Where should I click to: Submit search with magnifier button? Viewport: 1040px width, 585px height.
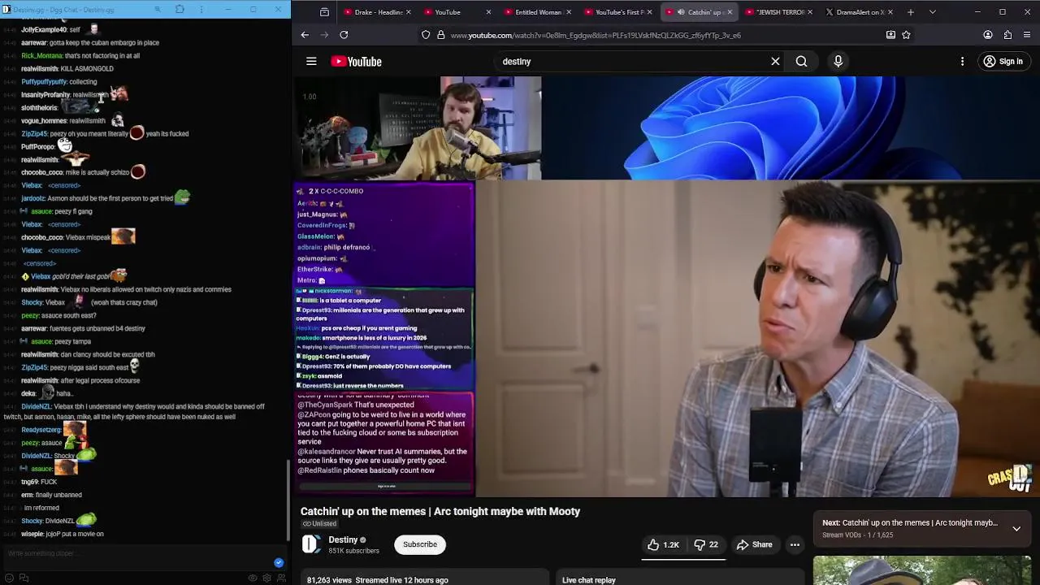(801, 62)
